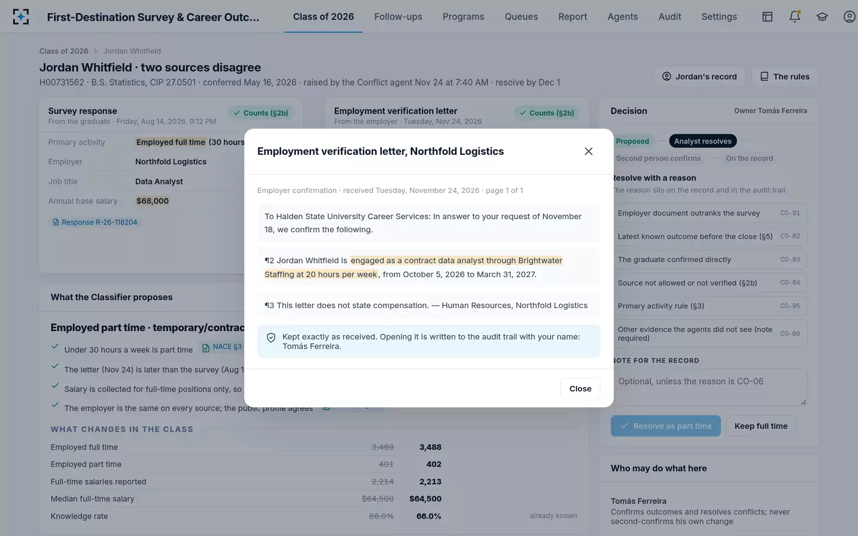
Task: Open Response R-26-118204 link
Action: tap(95, 222)
